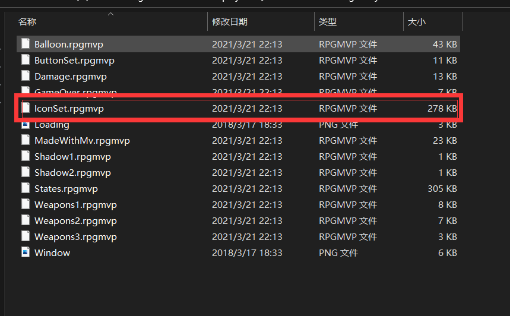Select the IconSet.rpgmvp file name
Image resolution: width=510 pixels, height=316 pixels.
pos(69,108)
